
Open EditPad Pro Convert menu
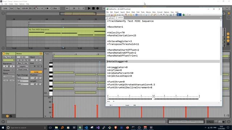(159, 12)
